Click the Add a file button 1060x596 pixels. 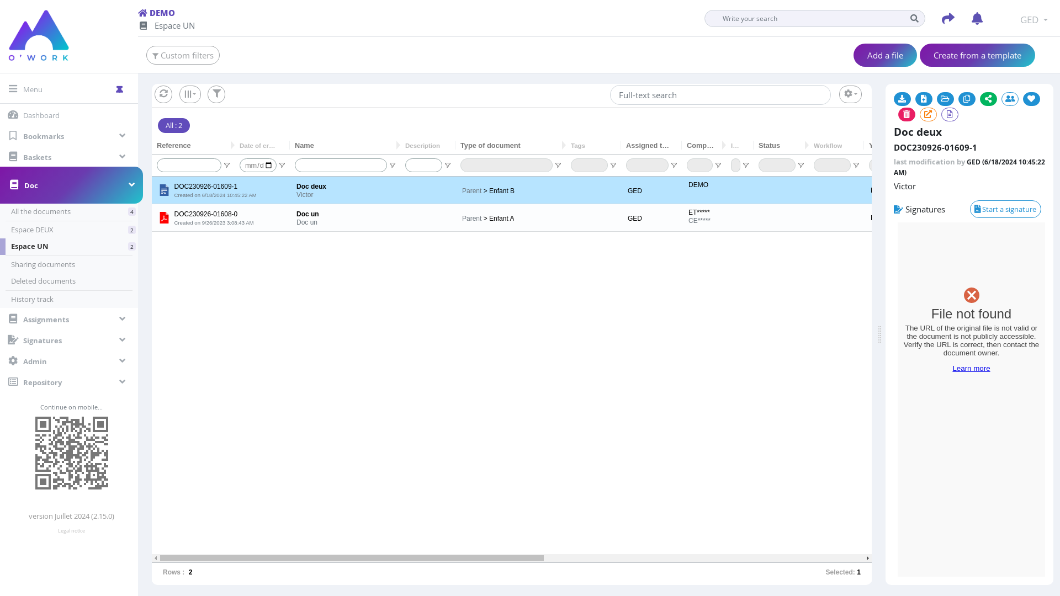pos(885,55)
